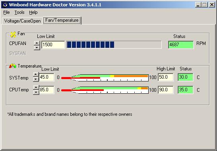Decrease CPUFAN low limit with down arrow
Image resolution: width=217 pixels, height=151 pixels.
click(37, 47)
